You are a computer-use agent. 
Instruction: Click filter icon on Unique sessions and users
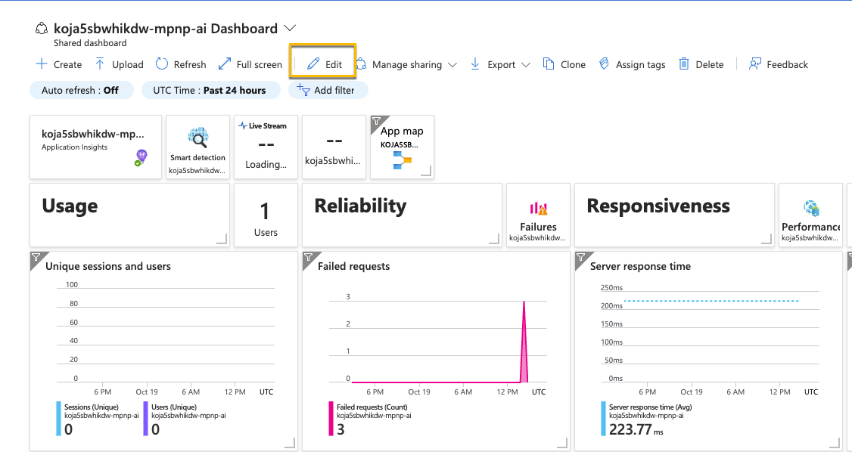[36, 257]
